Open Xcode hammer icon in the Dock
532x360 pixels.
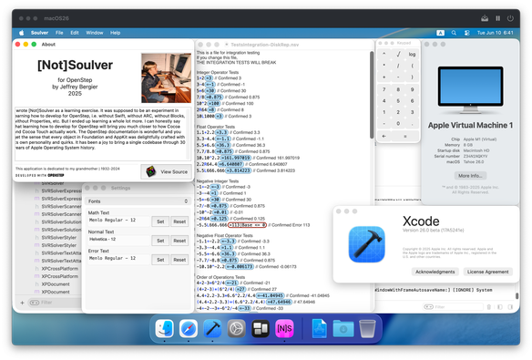click(212, 328)
